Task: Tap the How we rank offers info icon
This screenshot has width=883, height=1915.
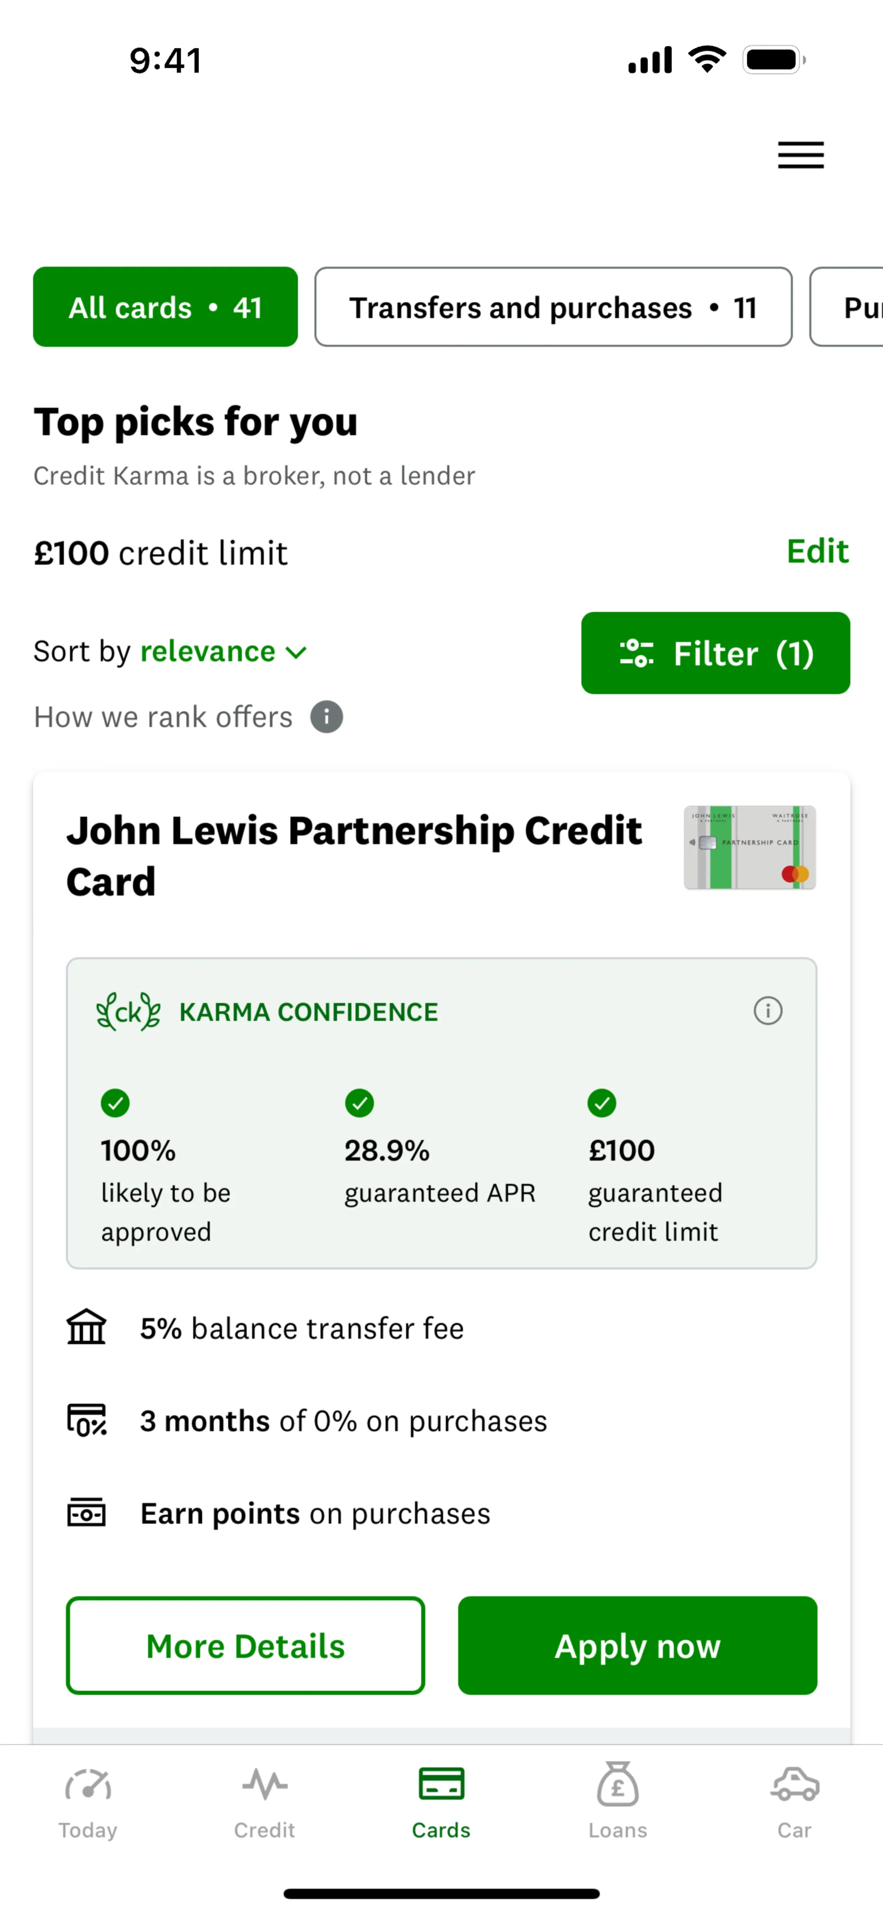Action: [326, 717]
